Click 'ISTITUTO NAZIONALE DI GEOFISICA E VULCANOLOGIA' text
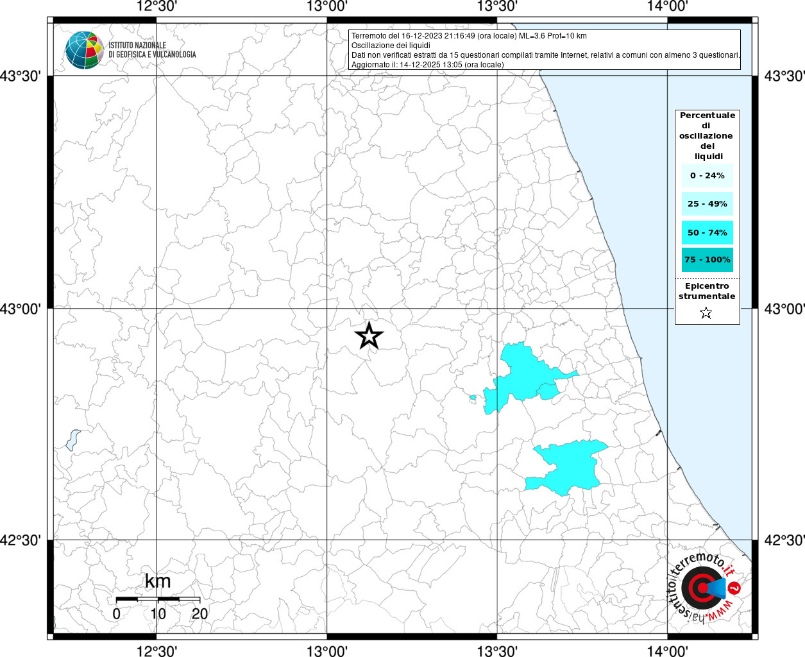This screenshot has height=657, width=805. (x=152, y=50)
